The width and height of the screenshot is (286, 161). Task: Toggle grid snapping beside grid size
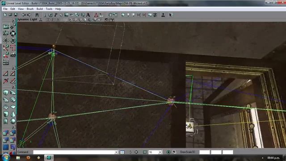click(145, 152)
